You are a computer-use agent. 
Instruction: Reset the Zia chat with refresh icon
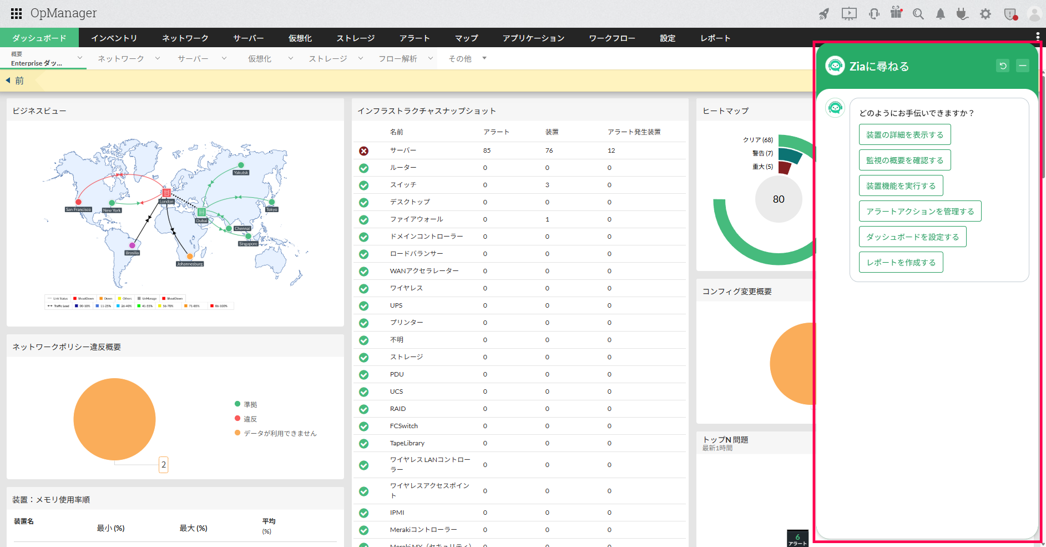pos(1003,66)
